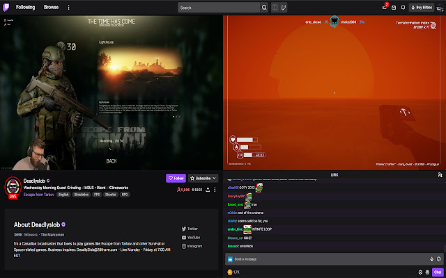Open Deadlyslob's Instagram link

point(192,246)
